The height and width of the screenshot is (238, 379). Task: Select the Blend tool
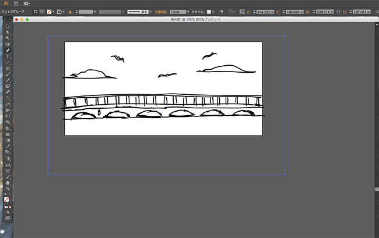(8, 152)
